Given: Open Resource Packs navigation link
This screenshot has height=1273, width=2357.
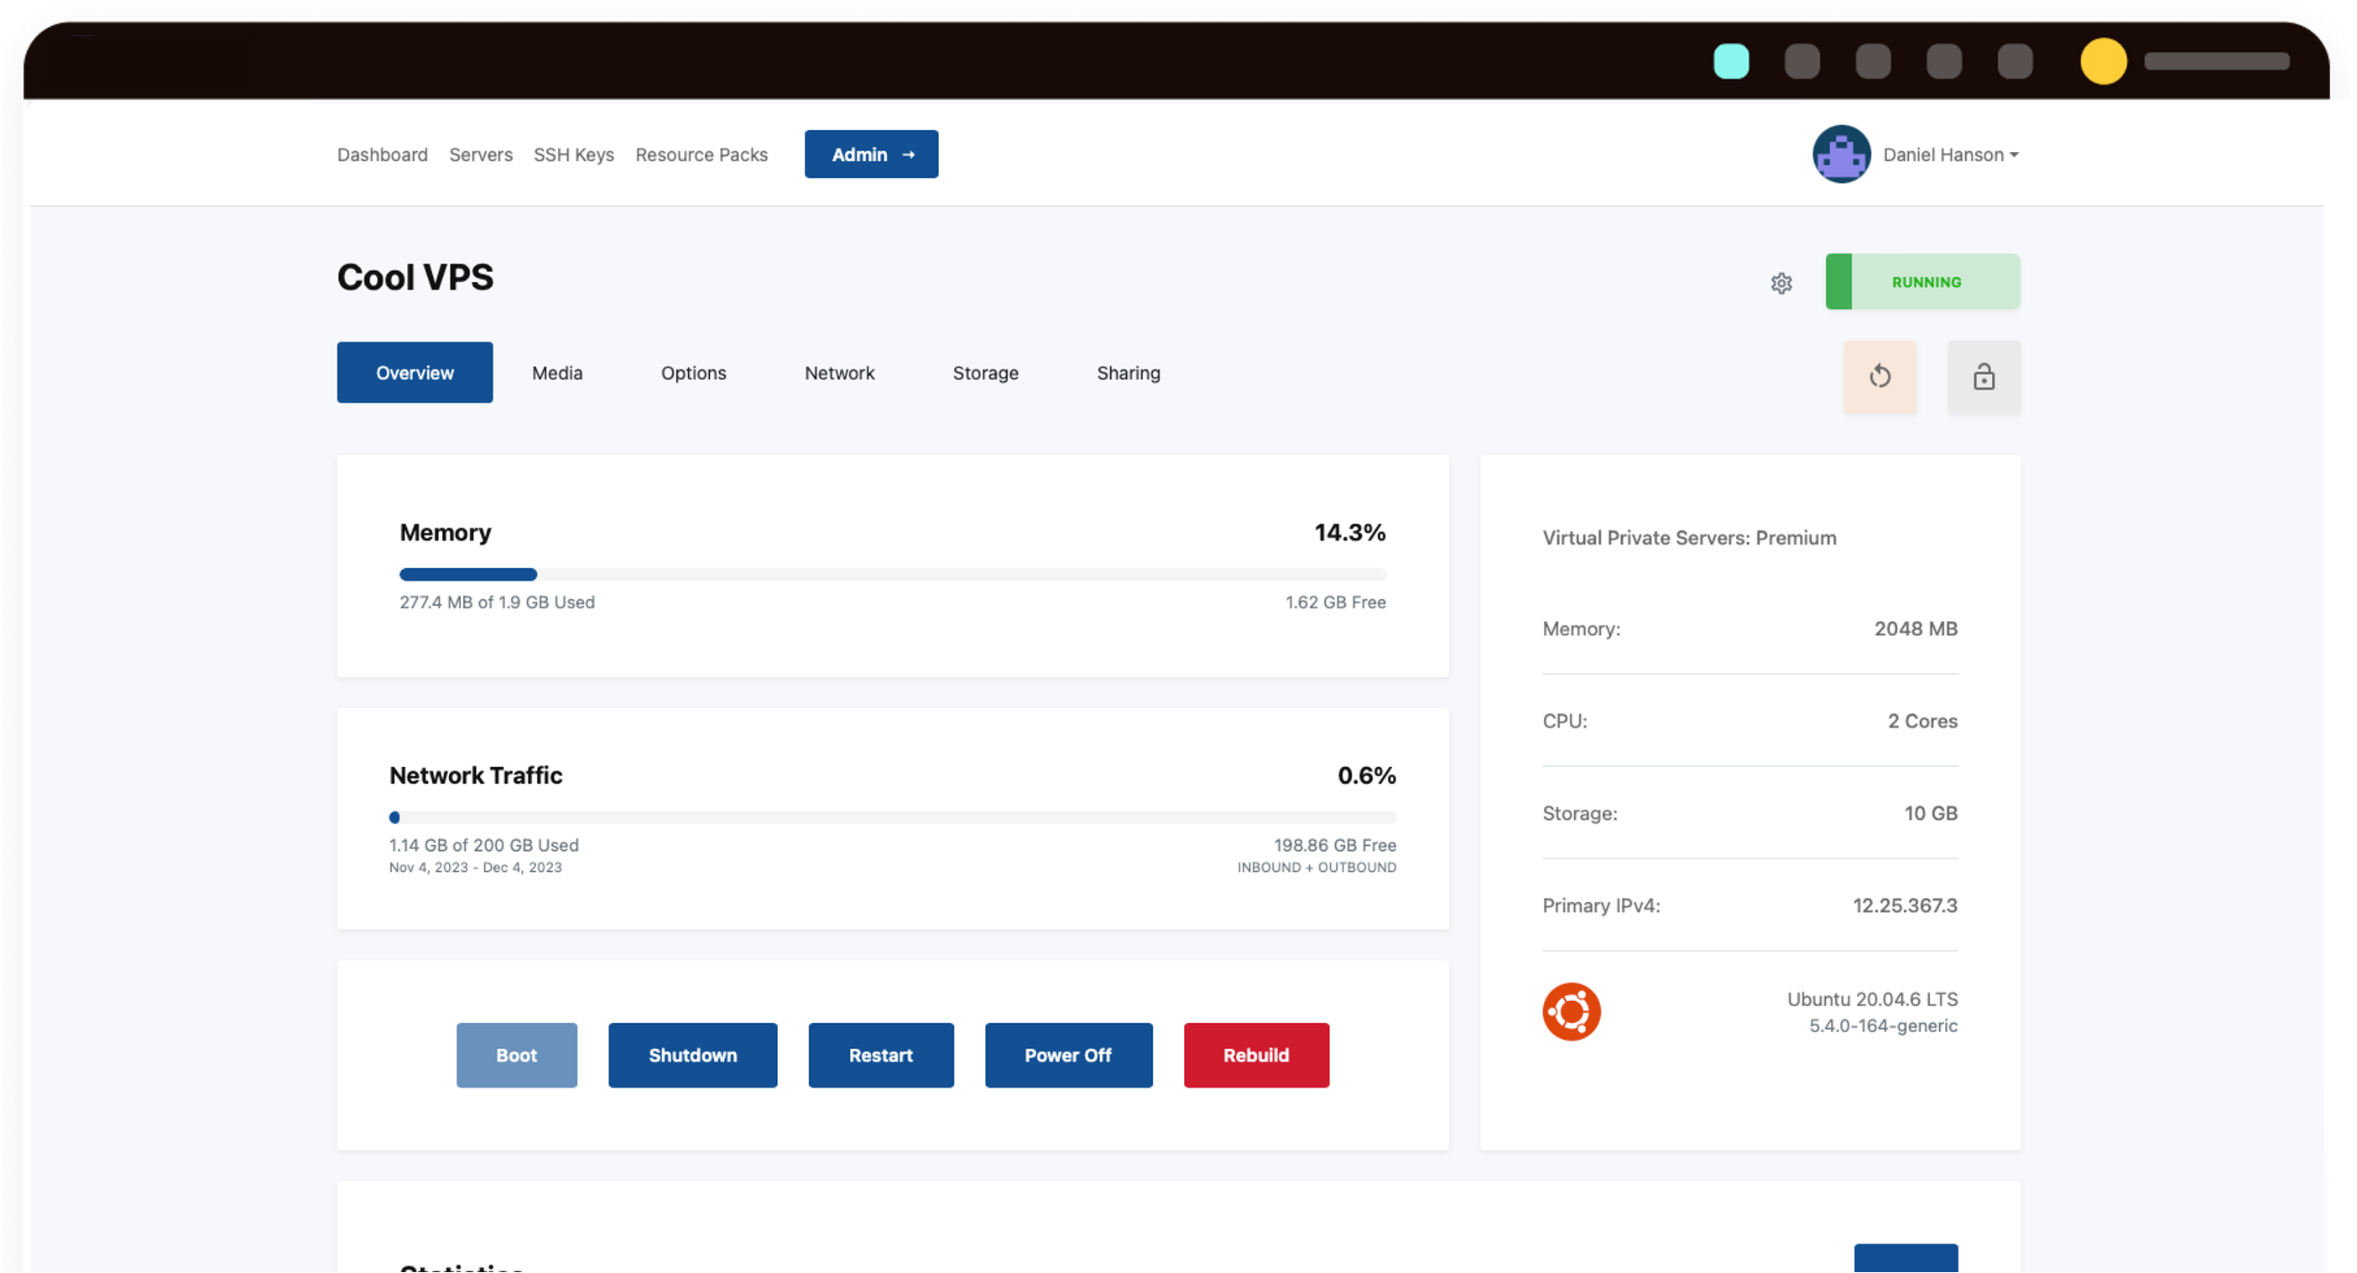Looking at the screenshot, I should coord(701,154).
